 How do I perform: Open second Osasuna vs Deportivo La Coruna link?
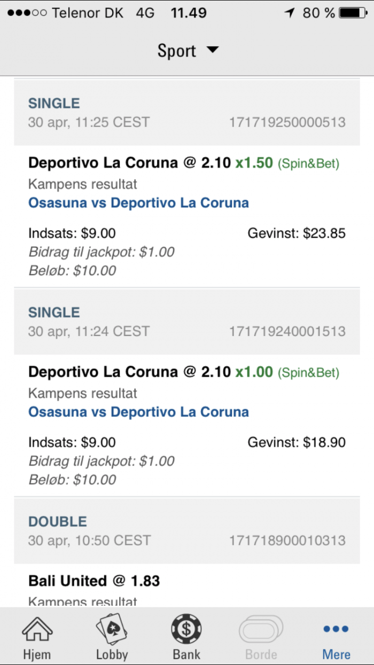(138, 412)
